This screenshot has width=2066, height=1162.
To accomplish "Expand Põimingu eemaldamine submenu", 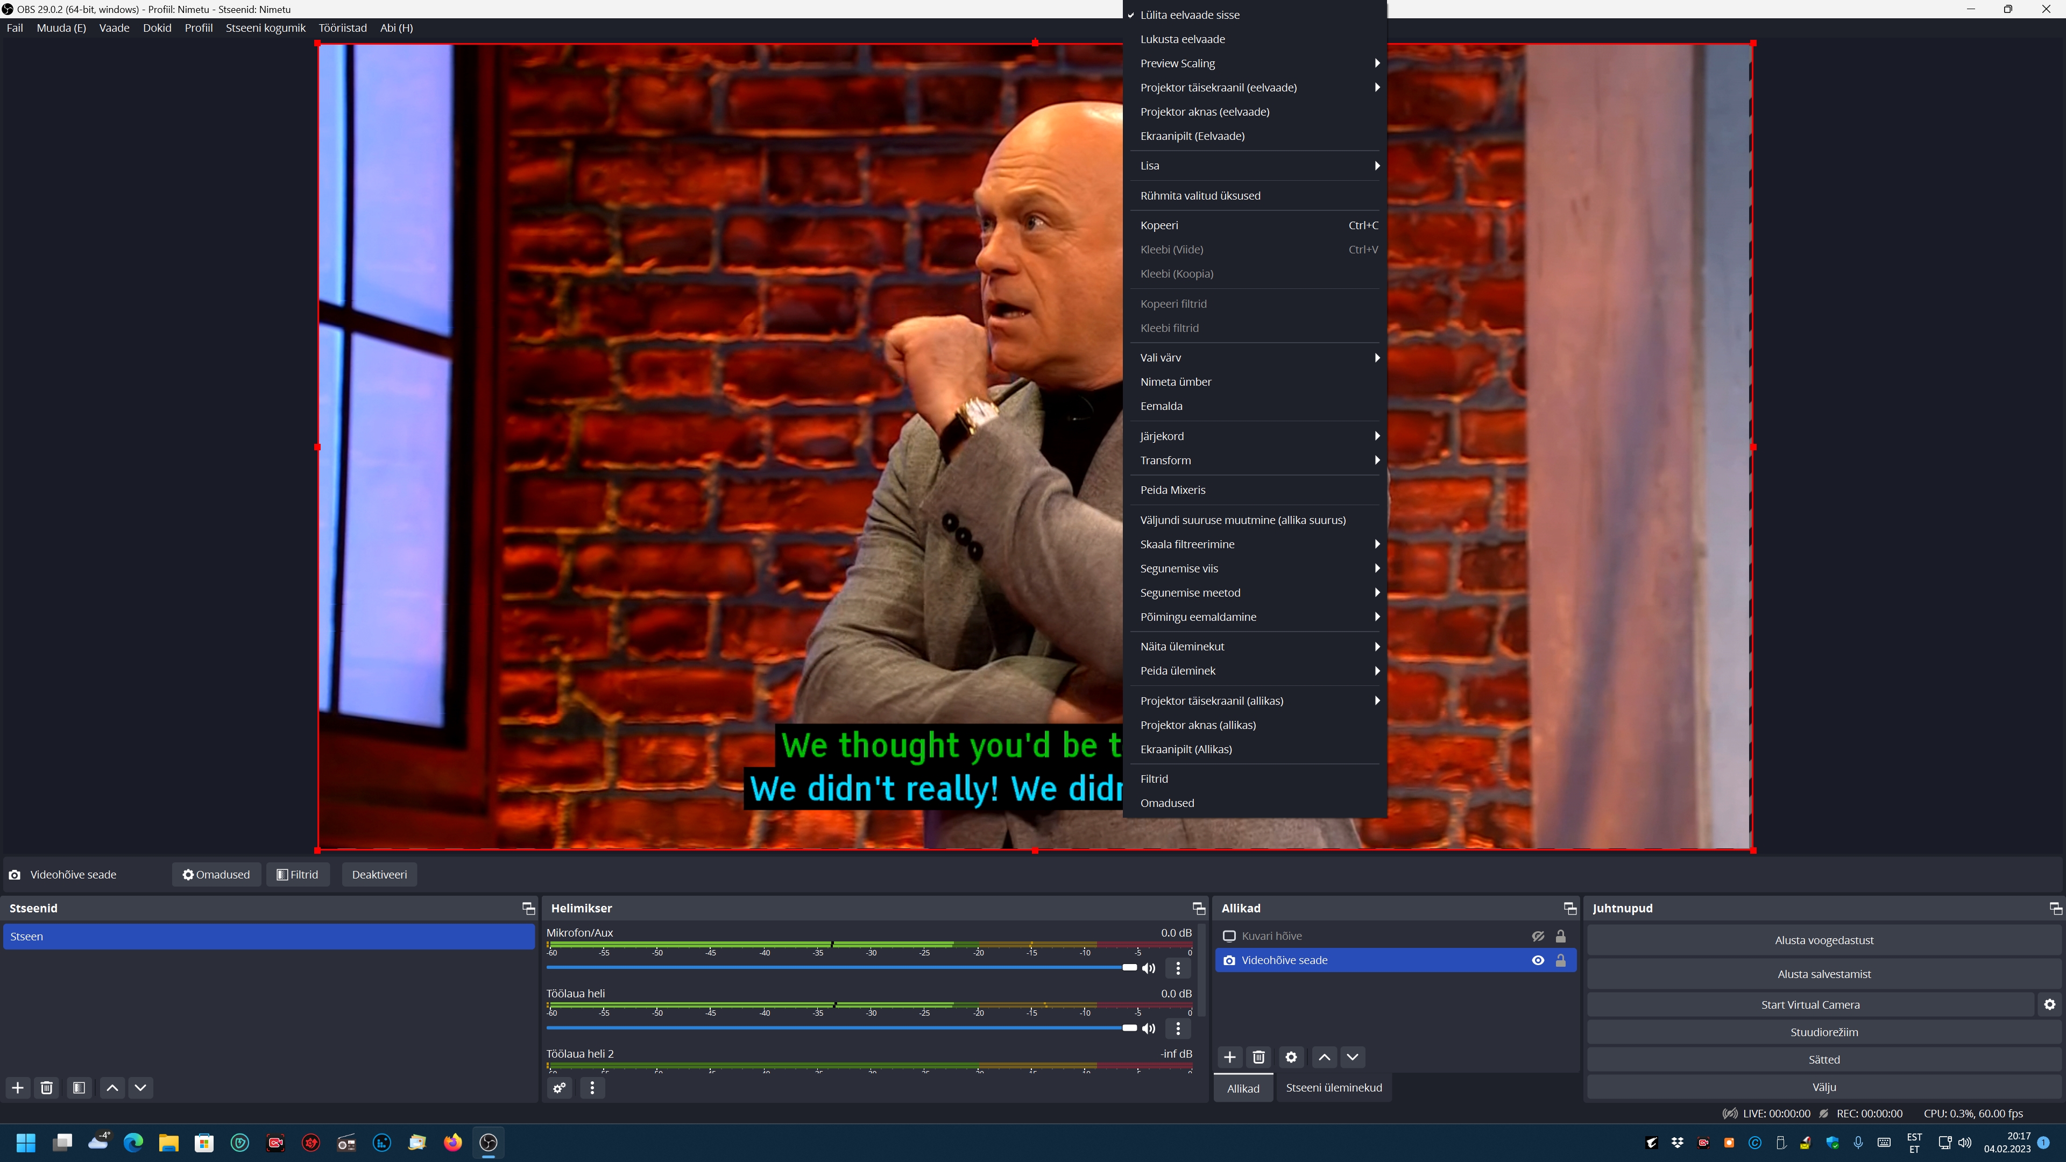I will click(1254, 616).
